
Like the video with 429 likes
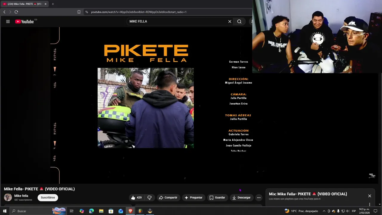136,197
